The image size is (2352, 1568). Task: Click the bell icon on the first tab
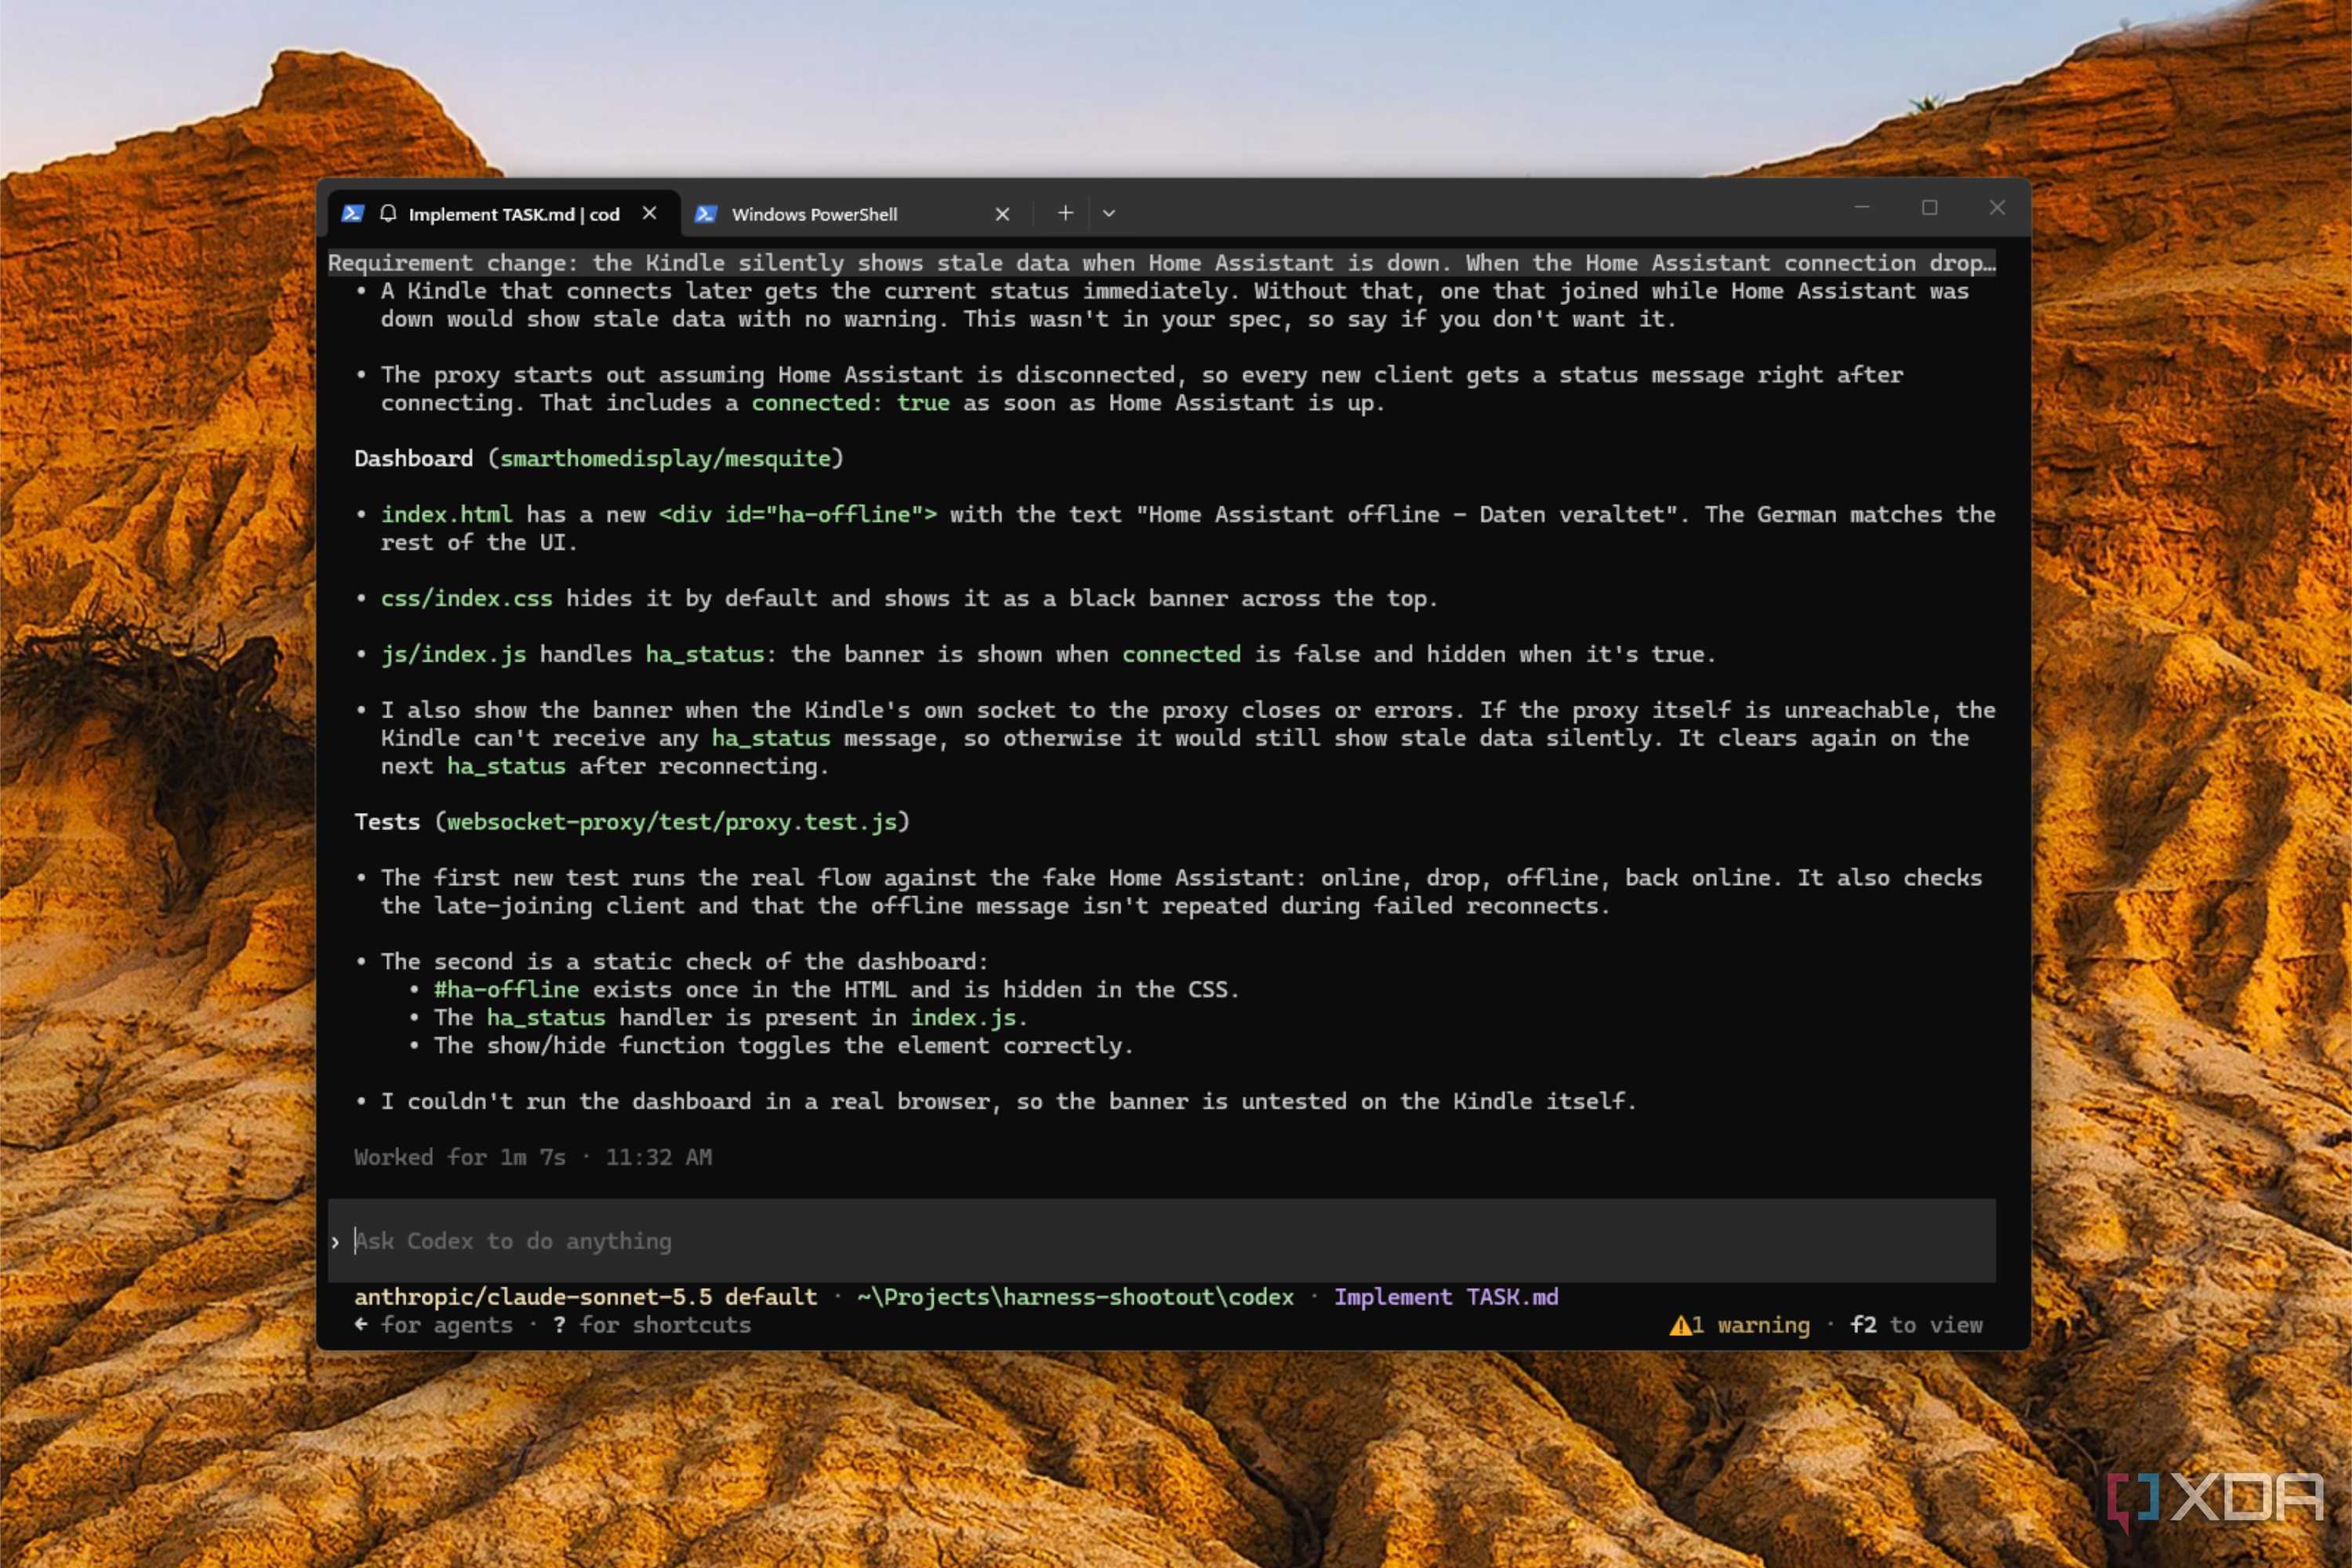(388, 213)
